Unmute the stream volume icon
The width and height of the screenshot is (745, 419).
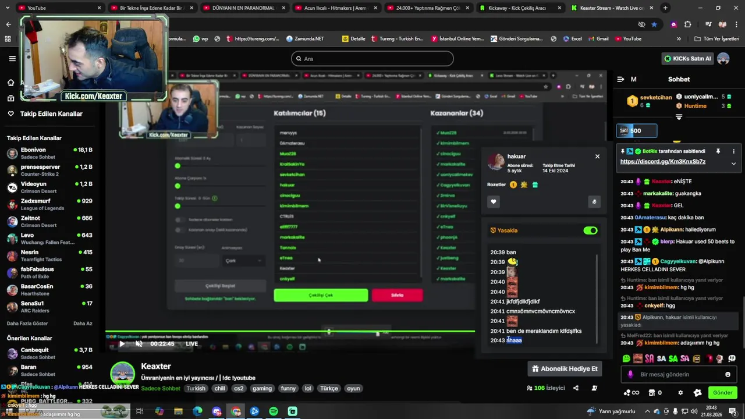coord(139,344)
